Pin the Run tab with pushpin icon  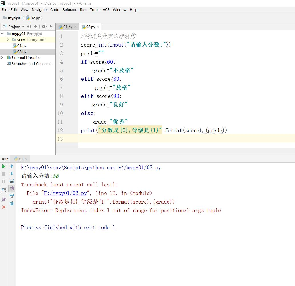click(4, 200)
